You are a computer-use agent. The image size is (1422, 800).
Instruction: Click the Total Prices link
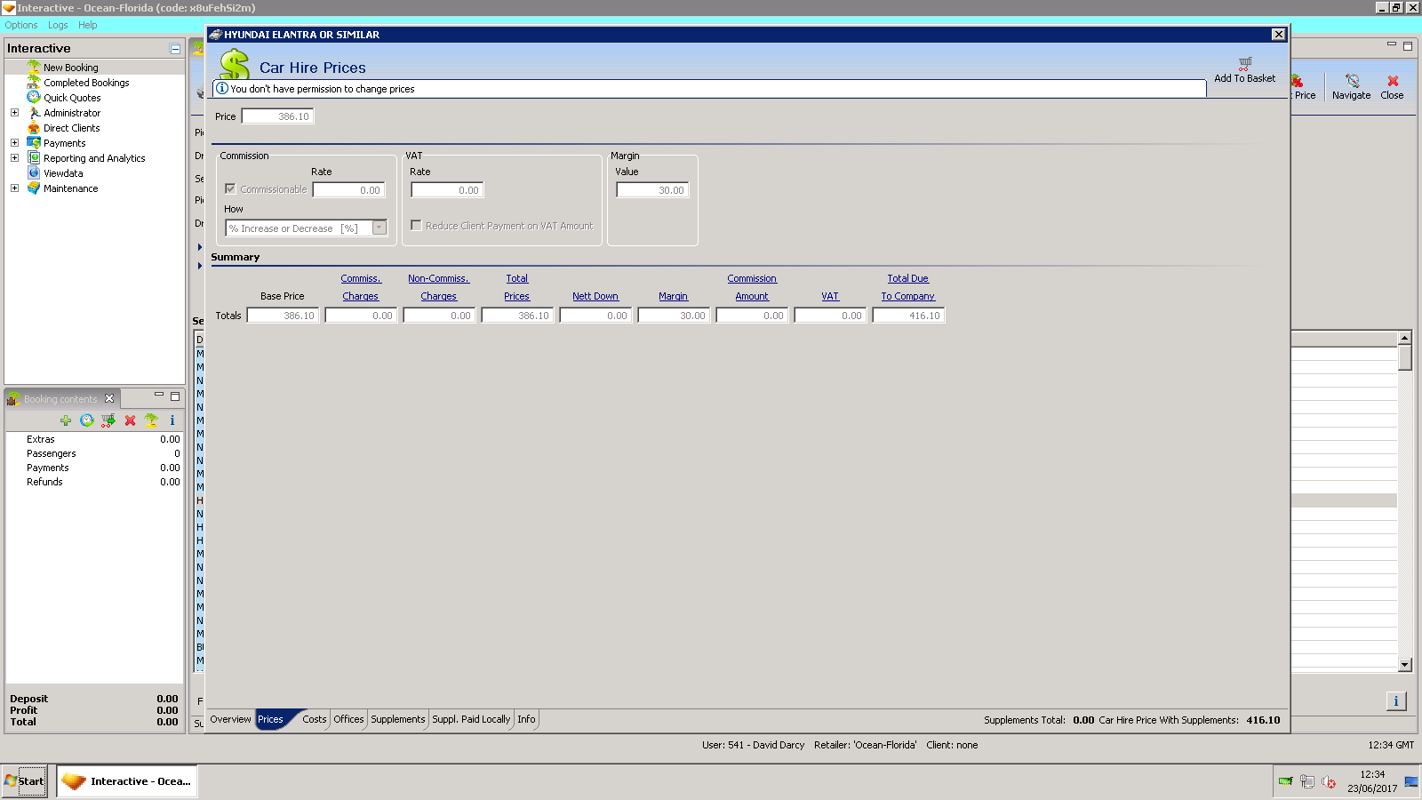[517, 287]
